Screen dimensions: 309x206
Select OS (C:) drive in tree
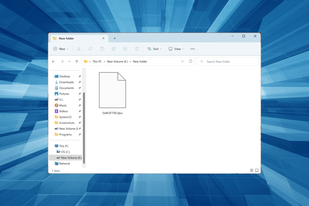tap(65, 152)
